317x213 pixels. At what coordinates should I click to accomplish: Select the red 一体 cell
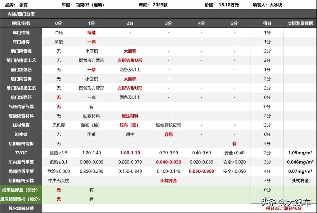91,42
